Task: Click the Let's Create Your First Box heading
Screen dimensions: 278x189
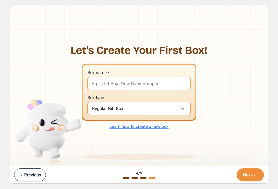Action: (x=139, y=50)
